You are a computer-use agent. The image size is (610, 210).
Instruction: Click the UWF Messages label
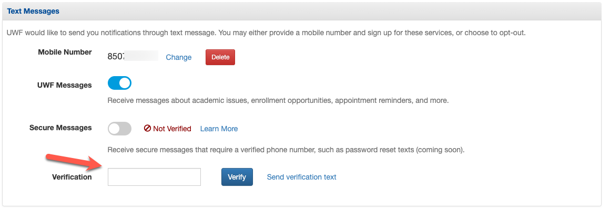[x=65, y=85]
